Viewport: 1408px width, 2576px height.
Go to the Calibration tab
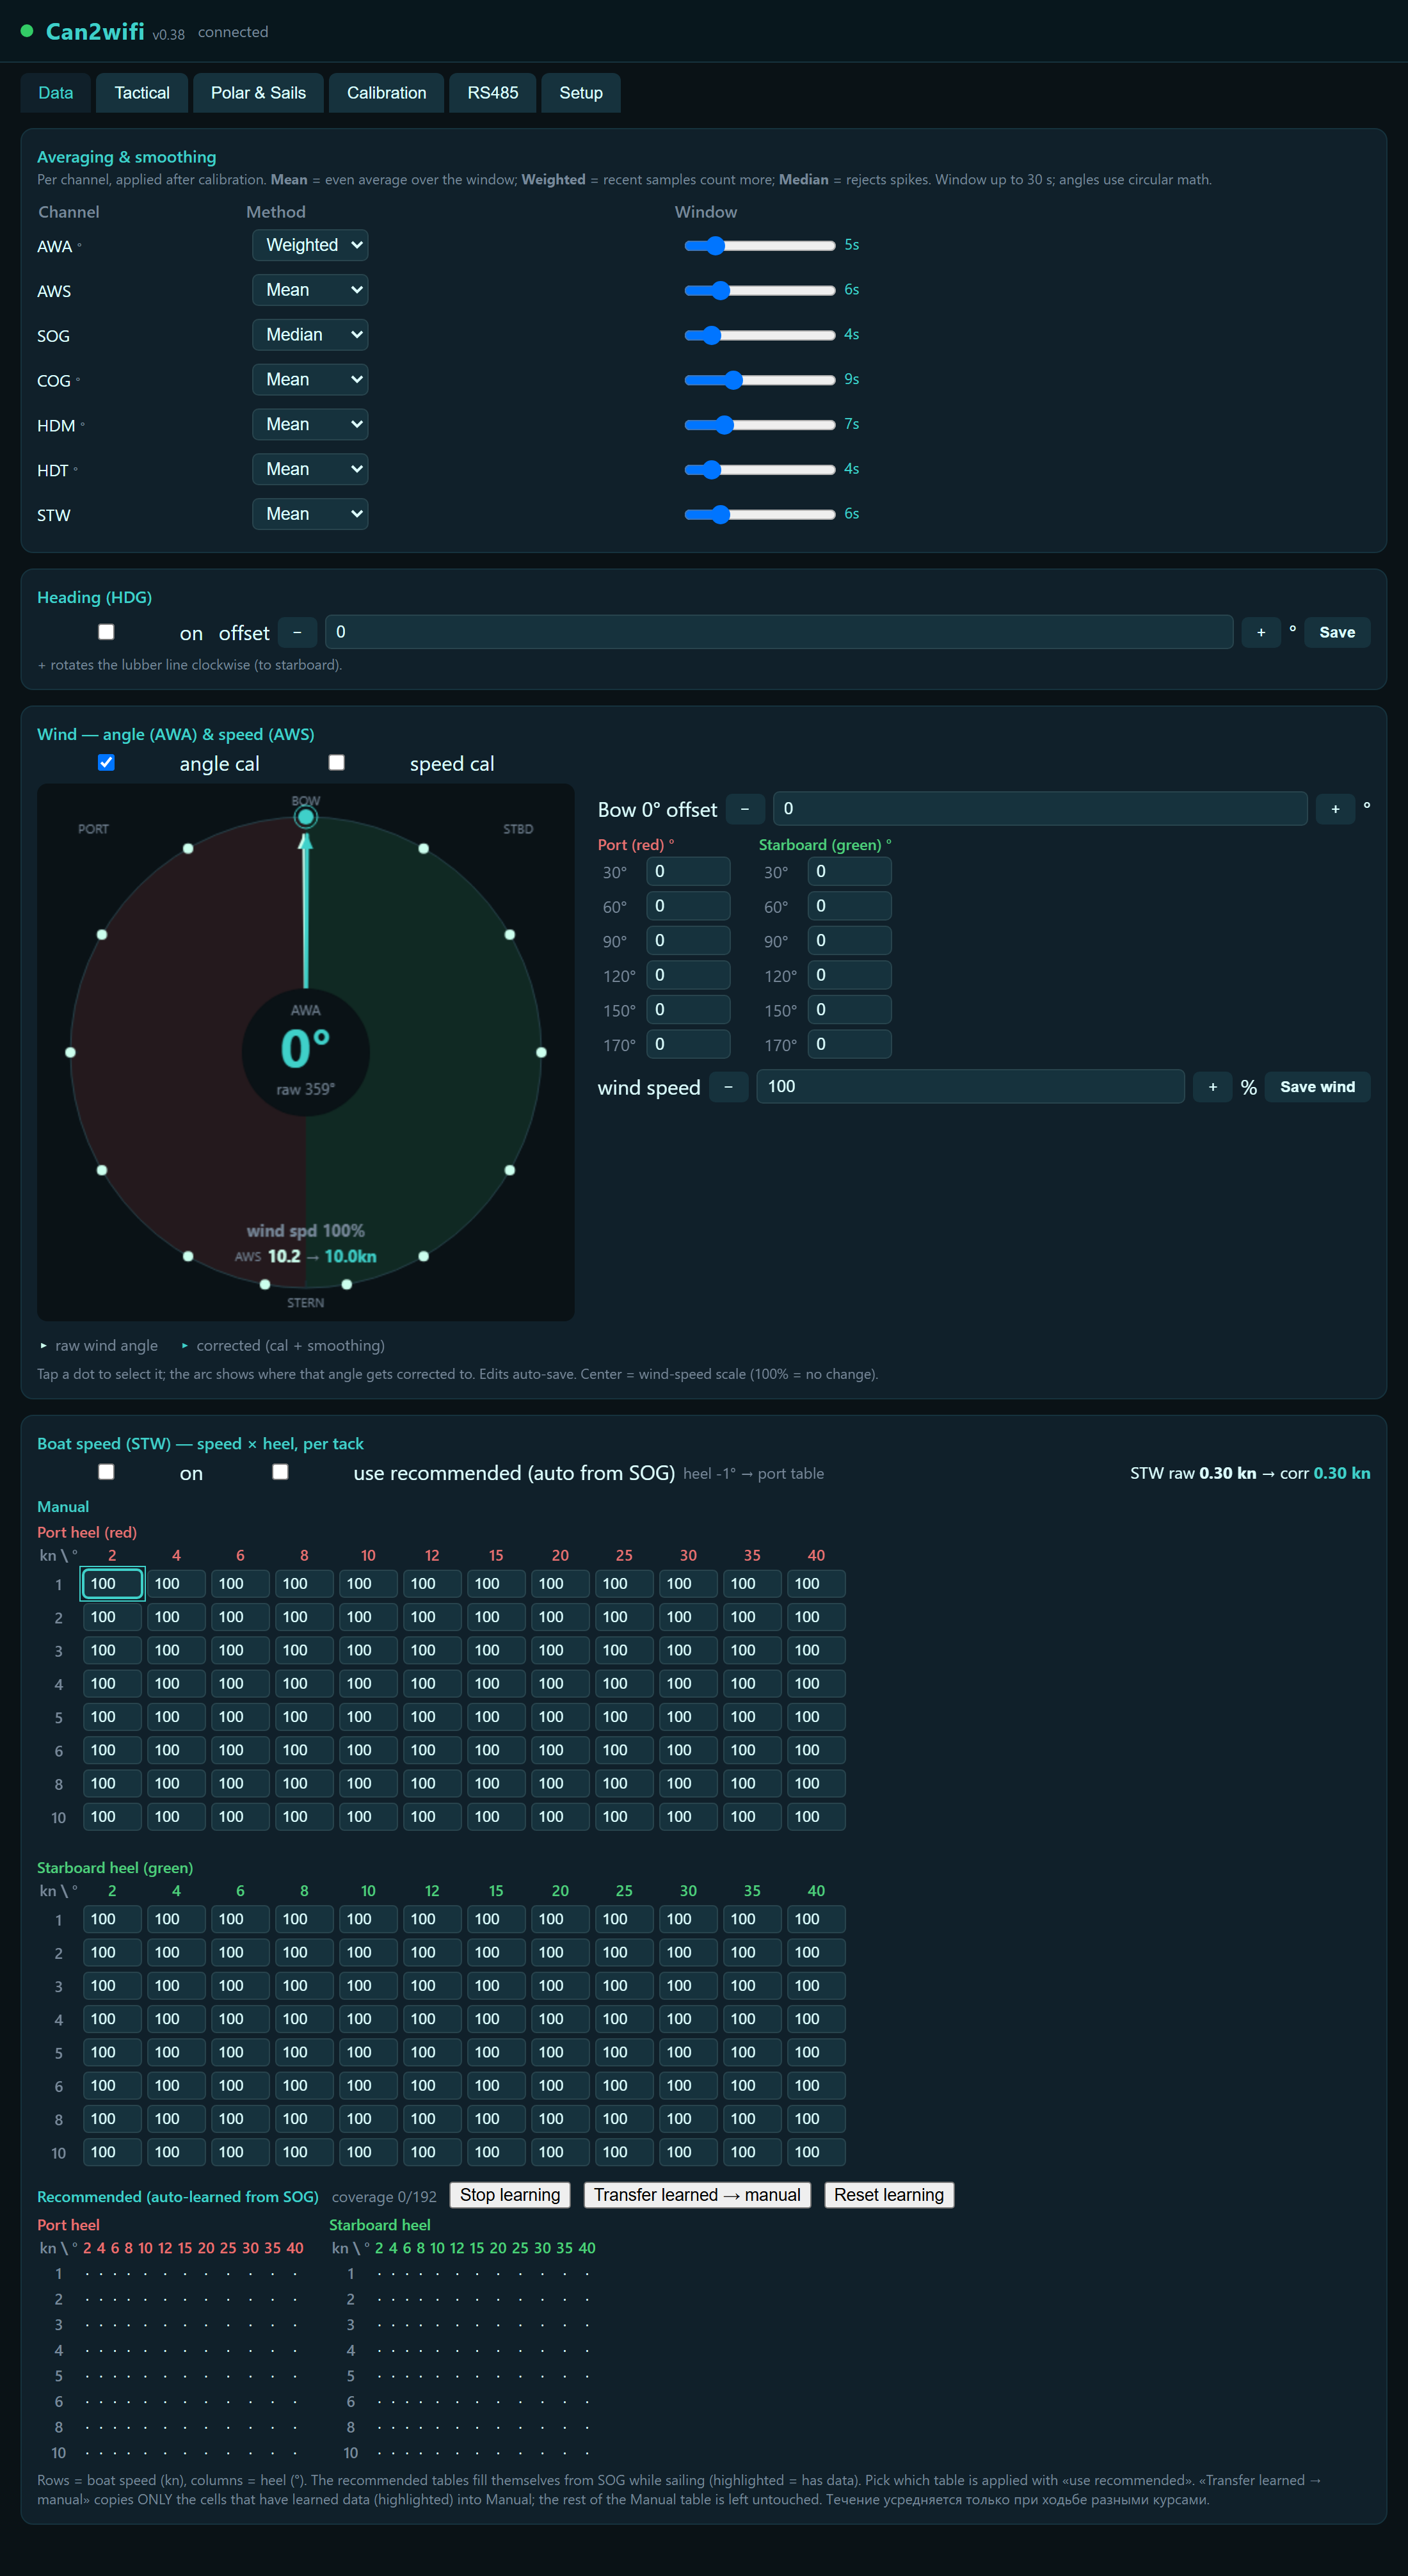386,93
